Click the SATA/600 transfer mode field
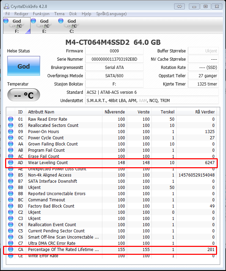Image resolution: width=226 pixels, height=271 pixels. tap(114, 76)
